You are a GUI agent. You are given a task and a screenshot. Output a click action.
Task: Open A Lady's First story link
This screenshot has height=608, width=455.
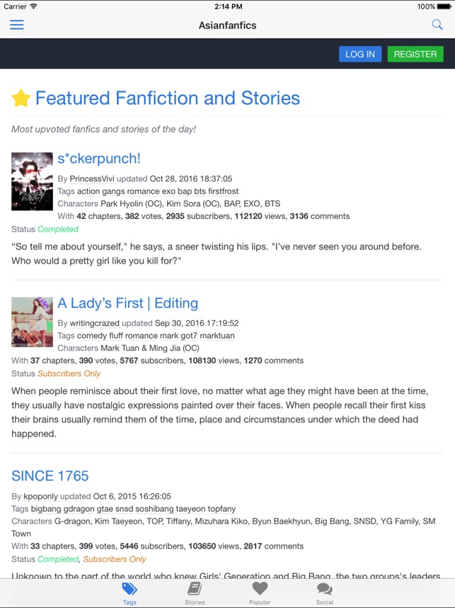(x=127, y=303)
